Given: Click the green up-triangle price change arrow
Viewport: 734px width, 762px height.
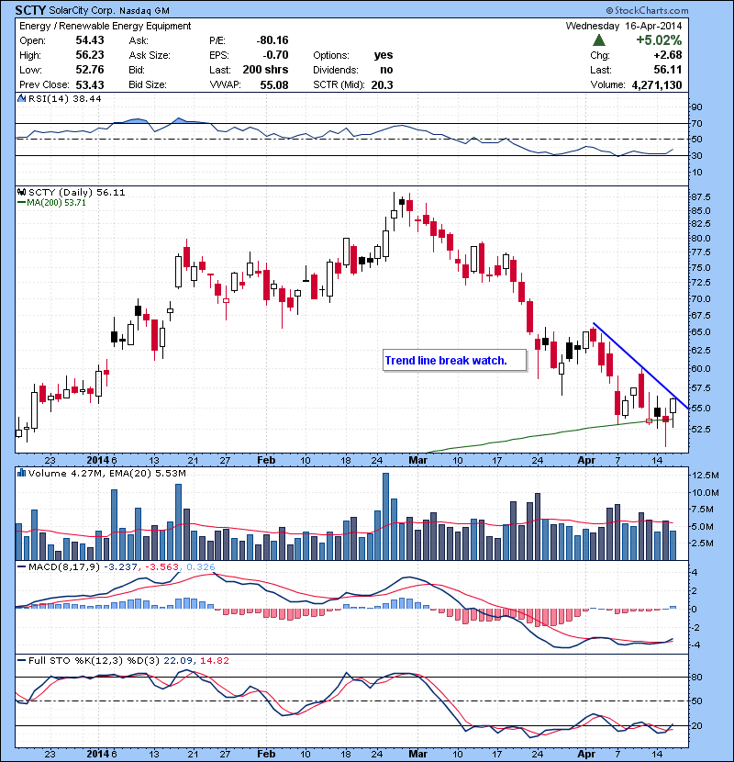Looking at the screenshot, I should 599,40.
